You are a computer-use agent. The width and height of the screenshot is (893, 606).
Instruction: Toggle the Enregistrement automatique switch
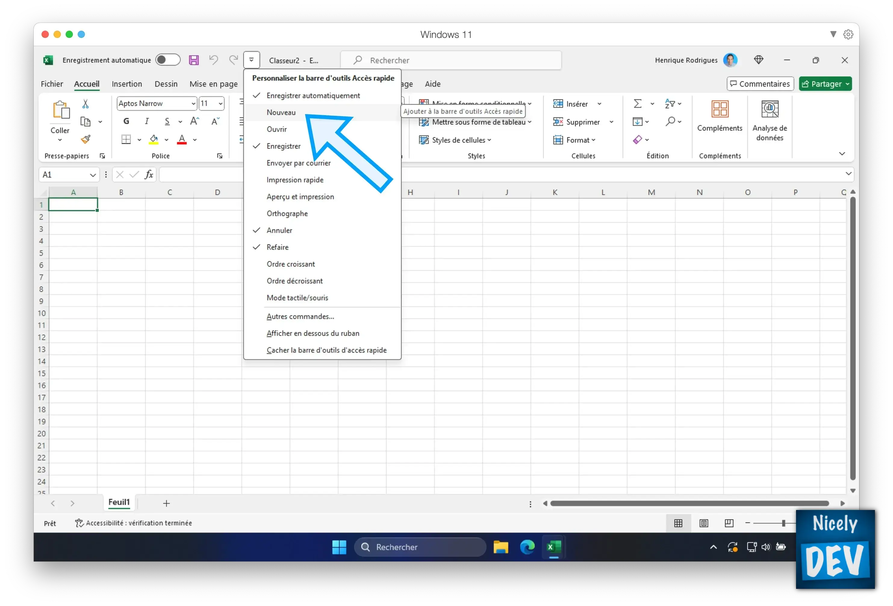click(x=167, y=60)
